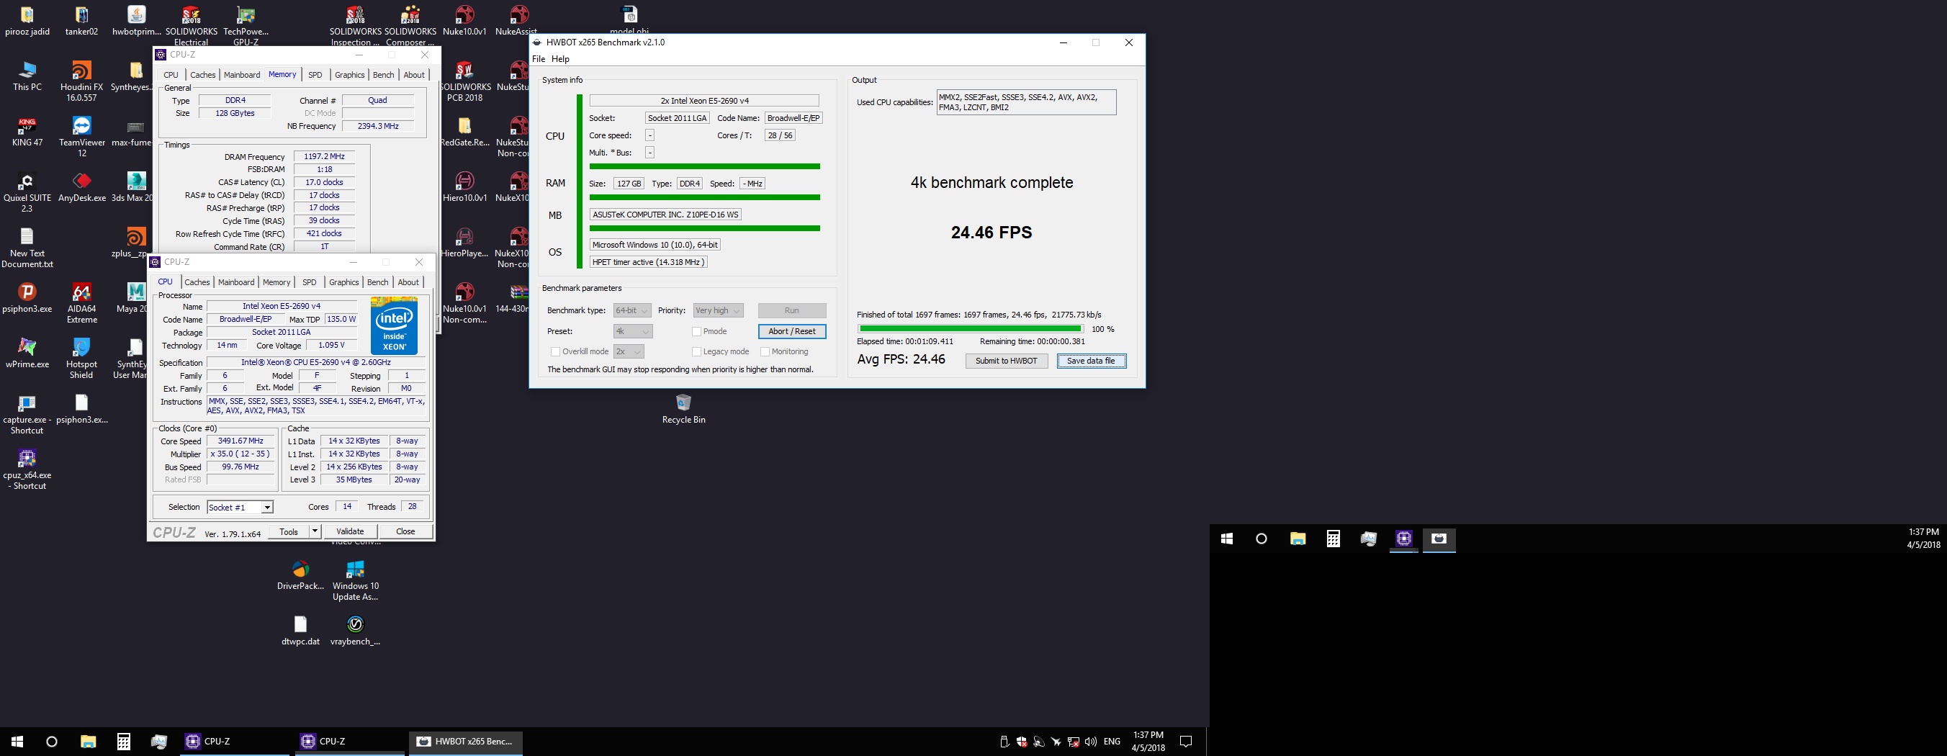
Task: Open the Preset 4k dropdown
Action: coord(633,331)
